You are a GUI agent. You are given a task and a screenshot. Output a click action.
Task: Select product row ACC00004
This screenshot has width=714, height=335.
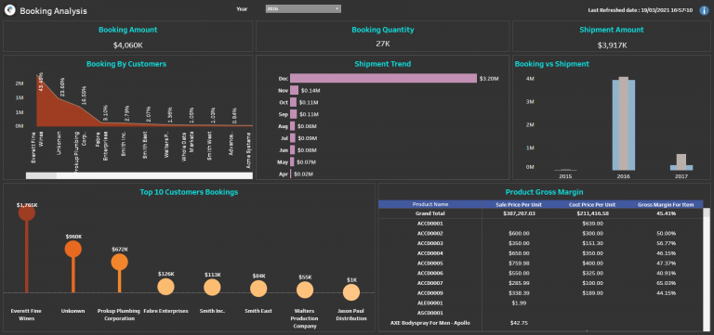pyautogui.click(x=430, y=253)
